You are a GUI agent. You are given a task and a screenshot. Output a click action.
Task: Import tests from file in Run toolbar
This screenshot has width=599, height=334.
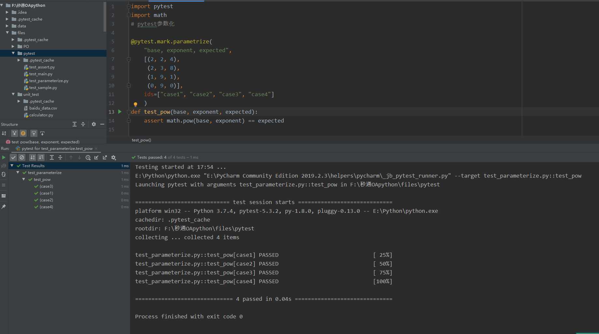click(96, 157)
